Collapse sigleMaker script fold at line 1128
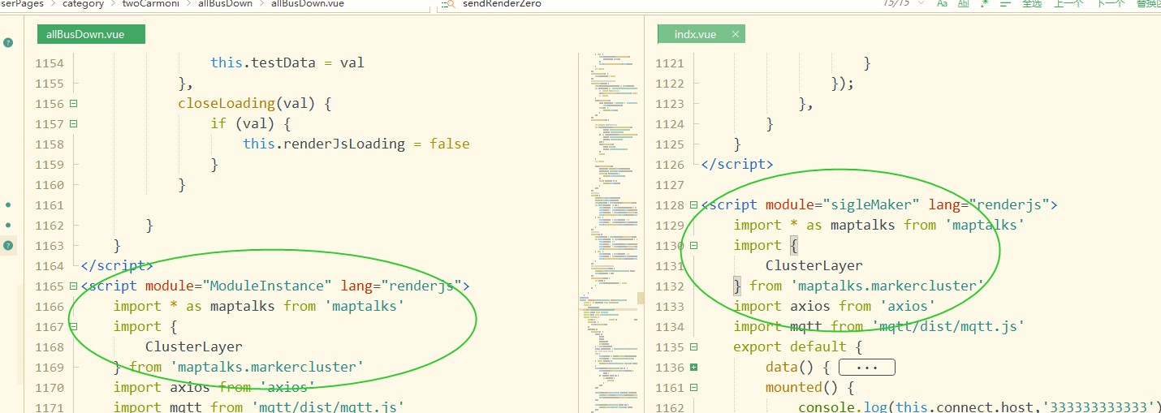The image size is (1161, 413). click(693, 205)
